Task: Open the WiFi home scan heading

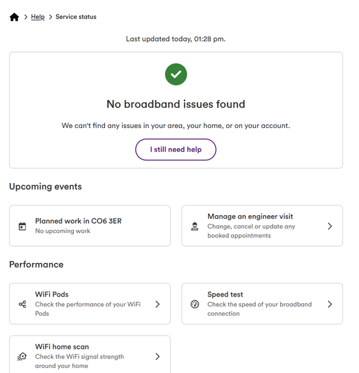Action: 62,347
